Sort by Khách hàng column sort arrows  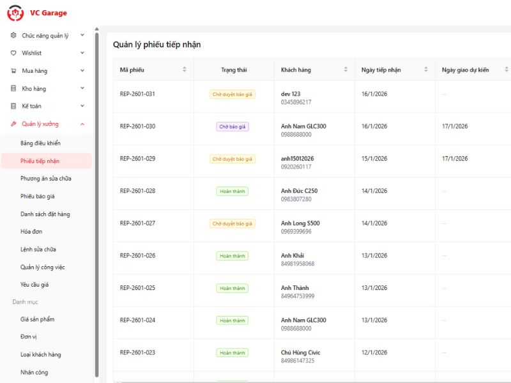coord(346,70)
